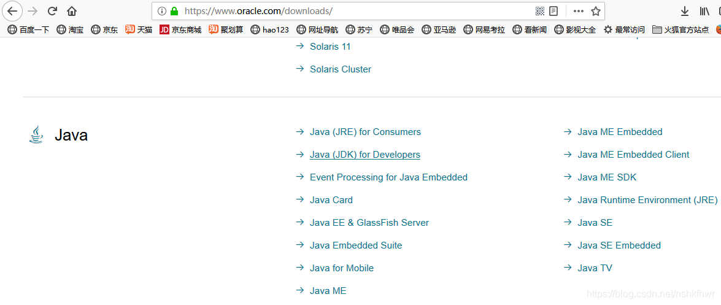Open 影视大全 bookmark
The width and height of the screenshot is (721, 305).
pos(575,30)
